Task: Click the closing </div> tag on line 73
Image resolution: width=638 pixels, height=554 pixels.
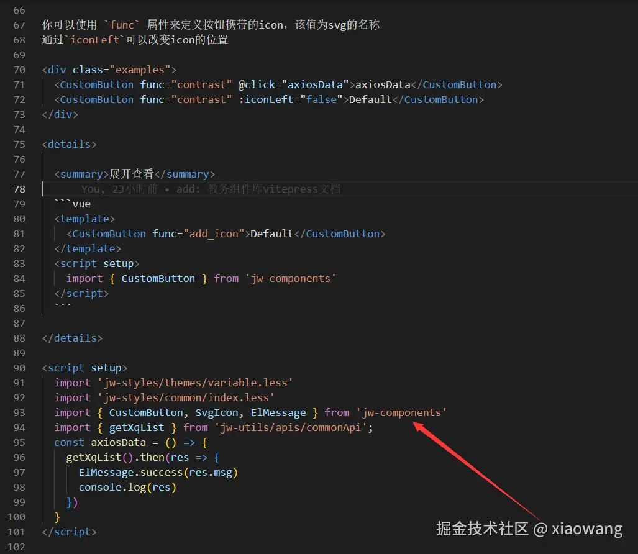Action: (60, 115)
